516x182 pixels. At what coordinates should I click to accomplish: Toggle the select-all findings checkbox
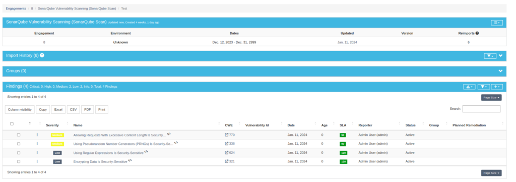[12, 124]
